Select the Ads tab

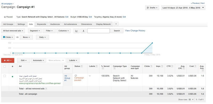[x=31, y=24]
